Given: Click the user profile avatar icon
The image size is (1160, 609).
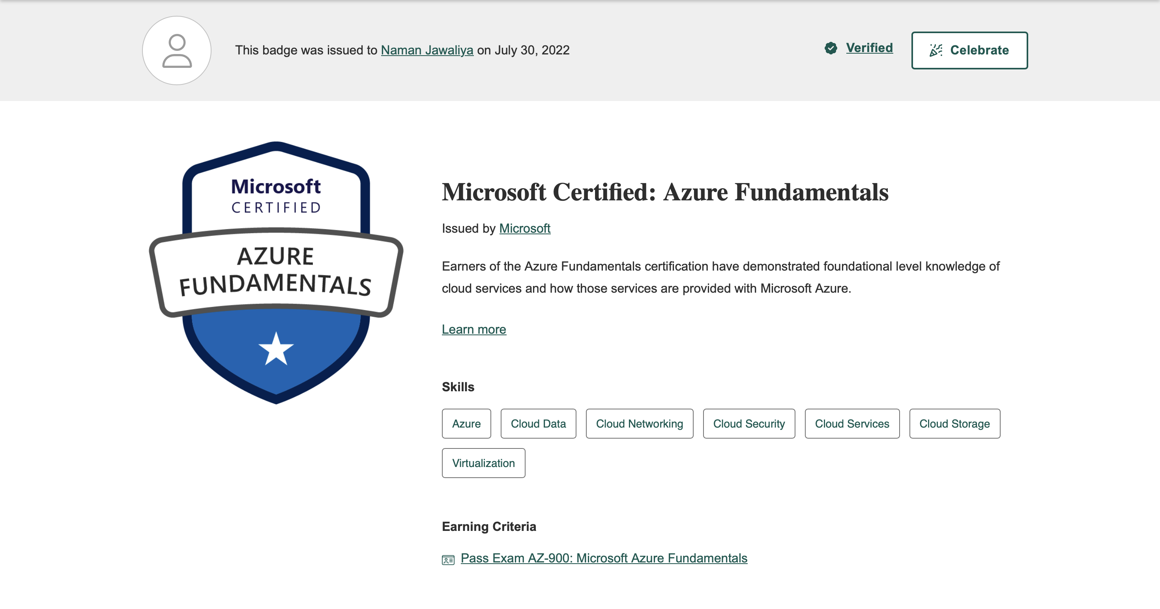Looking at the screenshot, I should 176,50.
